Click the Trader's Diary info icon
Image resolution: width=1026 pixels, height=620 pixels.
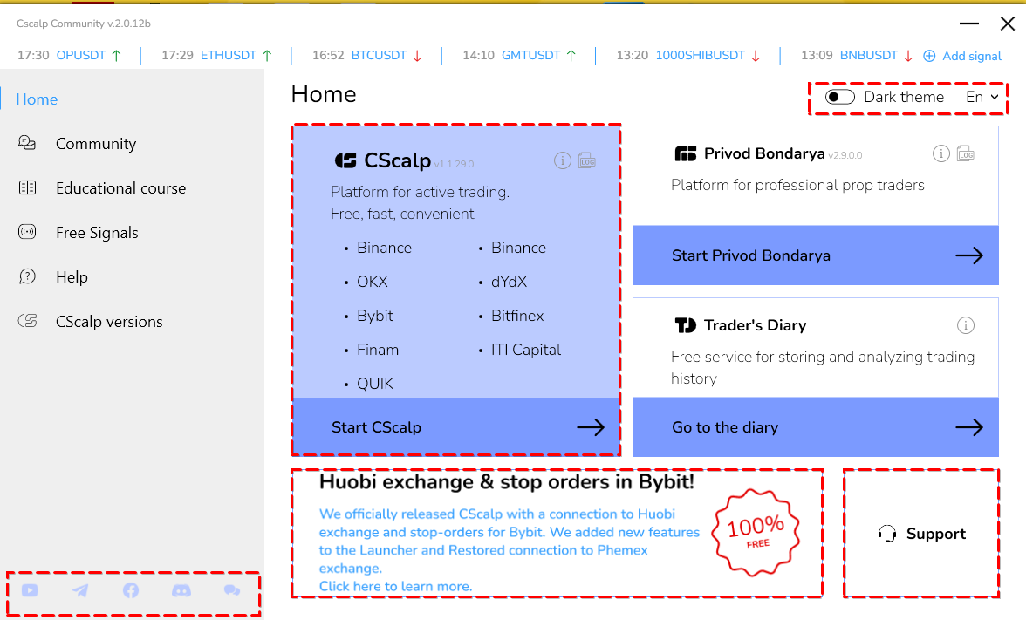tap(966, 325)
